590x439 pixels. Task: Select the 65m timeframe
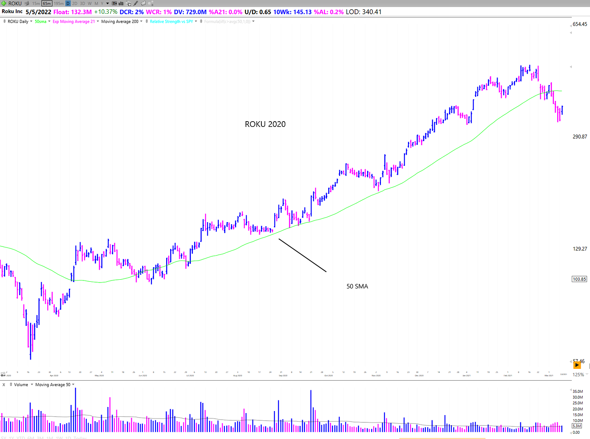[47, 3]
